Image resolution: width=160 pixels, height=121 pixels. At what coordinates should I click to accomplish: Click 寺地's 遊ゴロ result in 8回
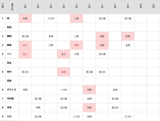point(115,108)
